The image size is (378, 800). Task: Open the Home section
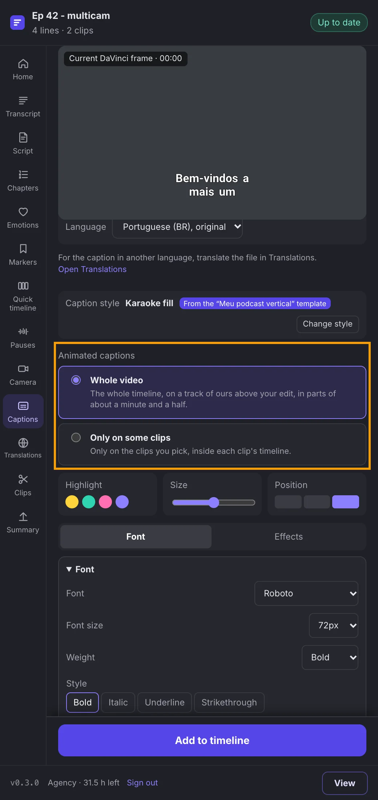(23, 69)
